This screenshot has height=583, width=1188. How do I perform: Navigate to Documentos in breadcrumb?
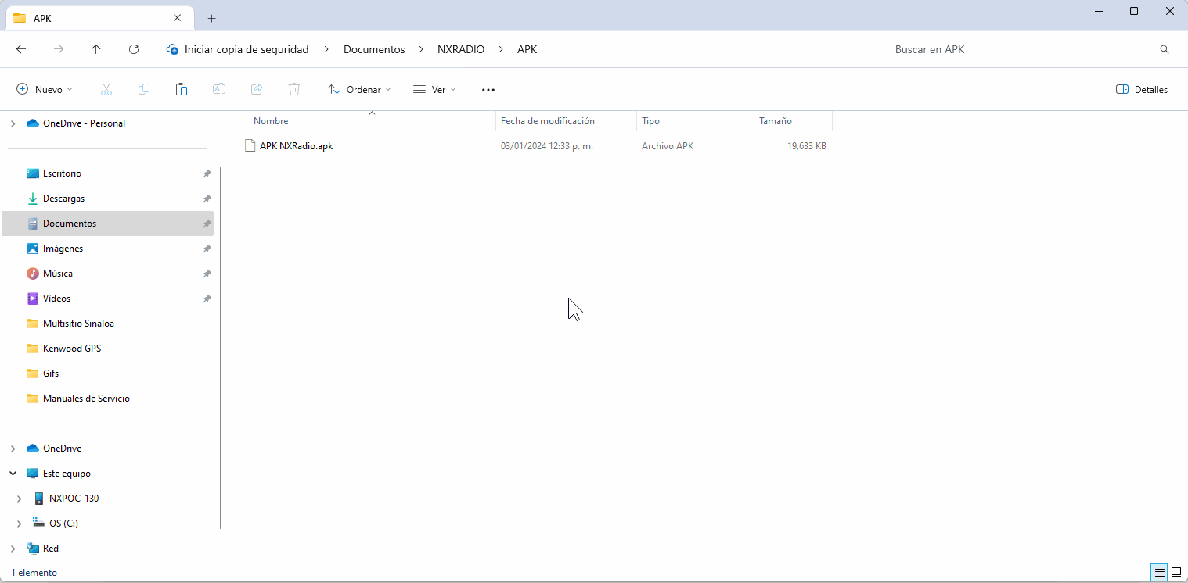coord(374,49)
